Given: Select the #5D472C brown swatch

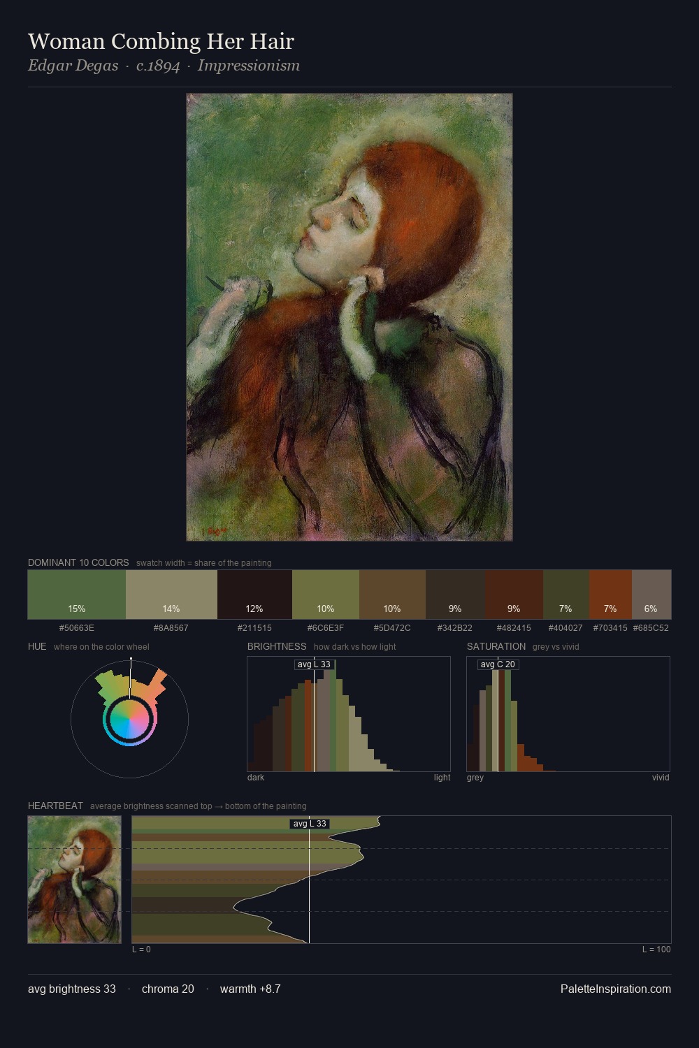Looking at the screenshot, I should (392, 595).
